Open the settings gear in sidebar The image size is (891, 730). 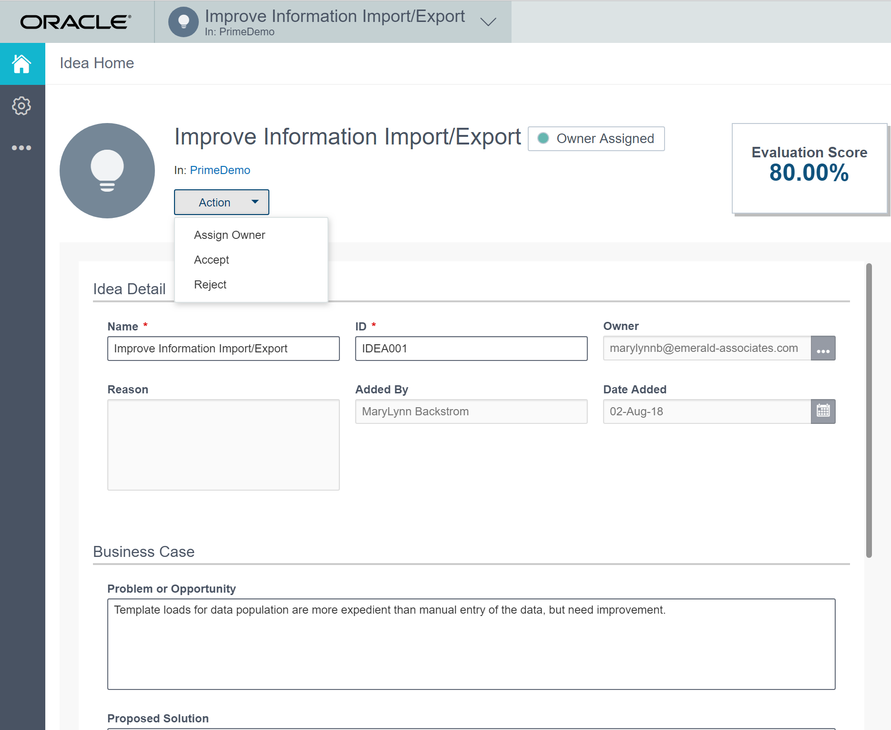click(22, 106)
